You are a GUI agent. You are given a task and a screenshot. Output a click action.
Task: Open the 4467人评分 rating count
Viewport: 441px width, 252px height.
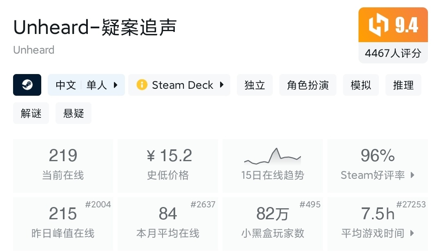(393, 53)
